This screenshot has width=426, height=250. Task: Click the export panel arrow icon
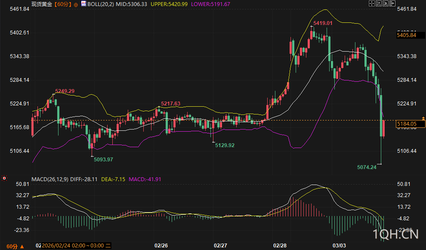coord(392,3)
